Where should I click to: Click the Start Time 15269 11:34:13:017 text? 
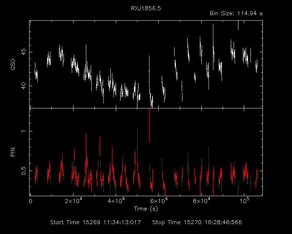[x=96, y=222]
